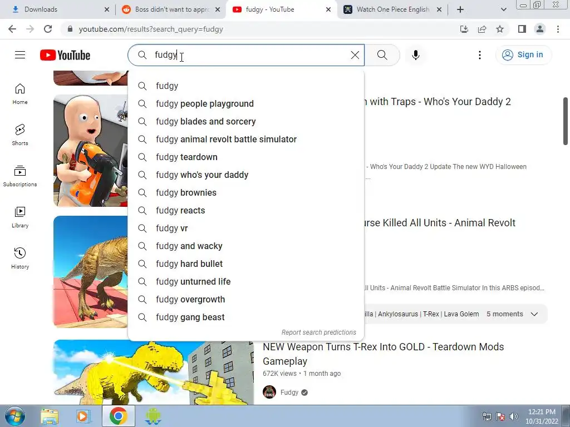This screenshot has width=570, height=427.
Task: Go to Home in the sidebar
Action: pos(20,93)
